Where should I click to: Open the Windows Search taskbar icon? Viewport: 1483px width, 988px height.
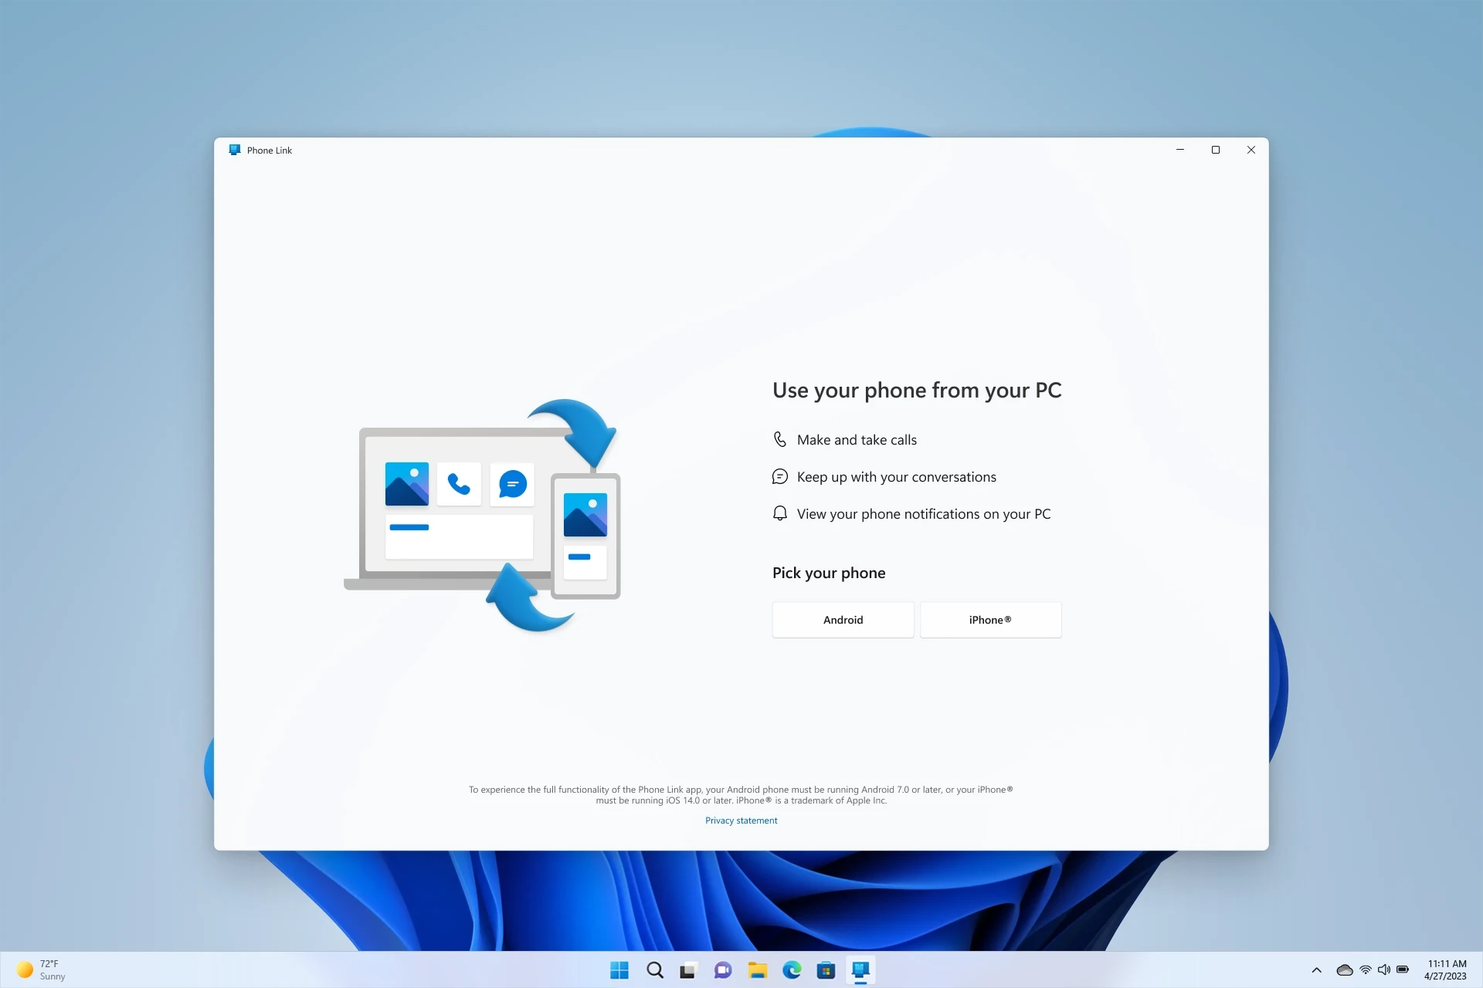(654, 969)
